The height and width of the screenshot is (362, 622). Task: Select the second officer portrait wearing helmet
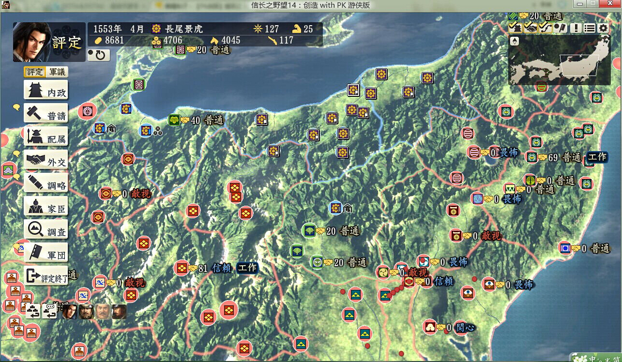pyautogui.click(x=86, y=311)
